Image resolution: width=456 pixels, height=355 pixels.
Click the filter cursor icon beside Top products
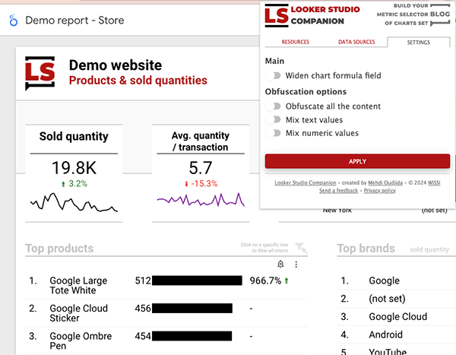coord(301,248)
